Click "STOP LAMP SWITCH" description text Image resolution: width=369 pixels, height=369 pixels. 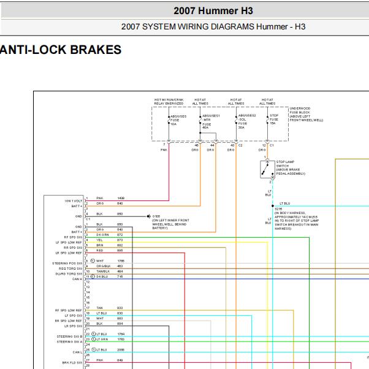click(291, 168)
